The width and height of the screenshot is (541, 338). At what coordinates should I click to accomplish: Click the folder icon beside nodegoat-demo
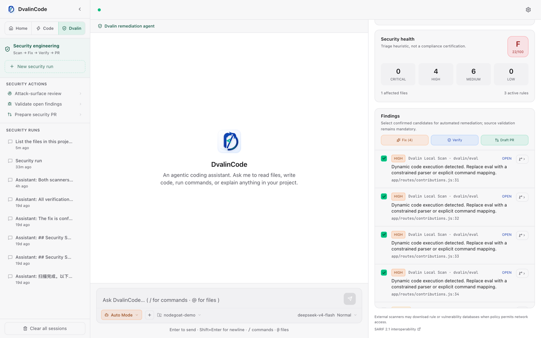pyautogui.click(x=159, y=315)
